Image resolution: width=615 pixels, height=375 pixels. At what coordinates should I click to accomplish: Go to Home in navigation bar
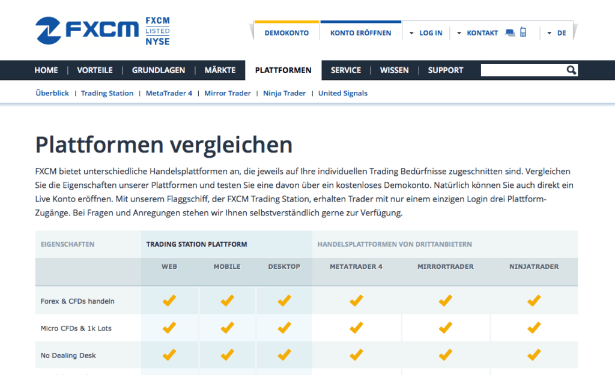[x=46, y=70]
